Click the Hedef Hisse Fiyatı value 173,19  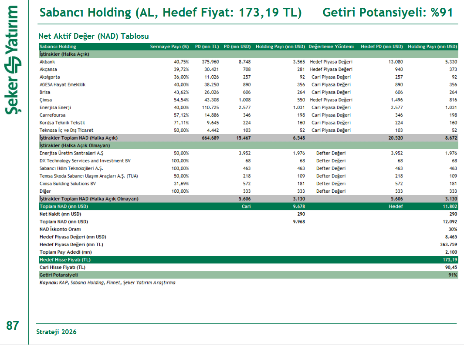(450, 260)
